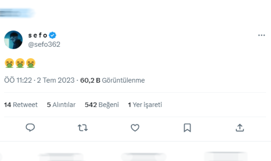View the 14 Retweet list
Image resolution: width=271 pixels, height=161 pixels.
pyautogui.click(x=21, y=105)
